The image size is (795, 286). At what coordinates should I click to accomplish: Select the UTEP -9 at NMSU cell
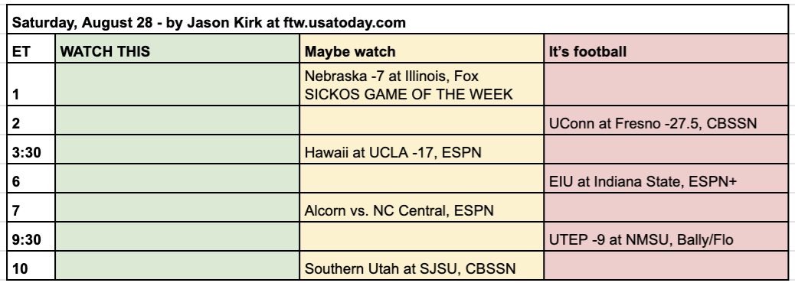pos(666,236)
